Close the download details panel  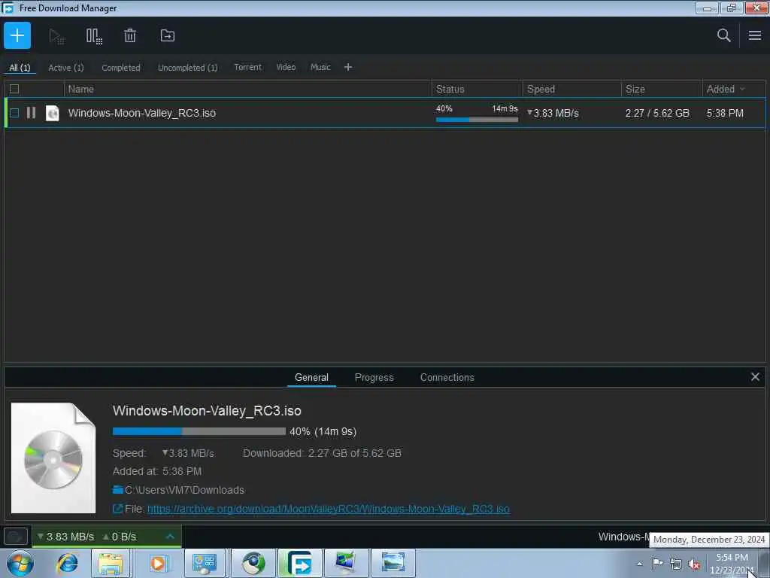click(755, 376)
